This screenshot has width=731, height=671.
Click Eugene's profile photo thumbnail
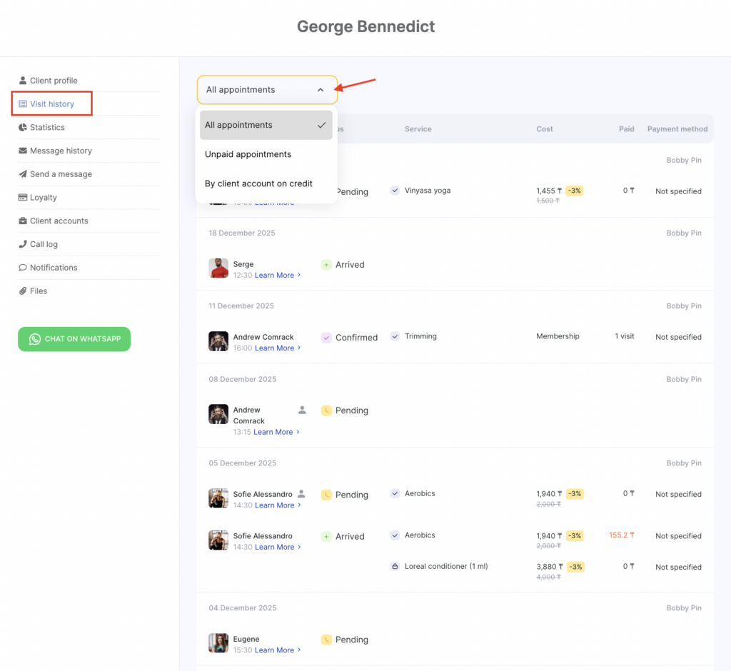pos(218,643)
